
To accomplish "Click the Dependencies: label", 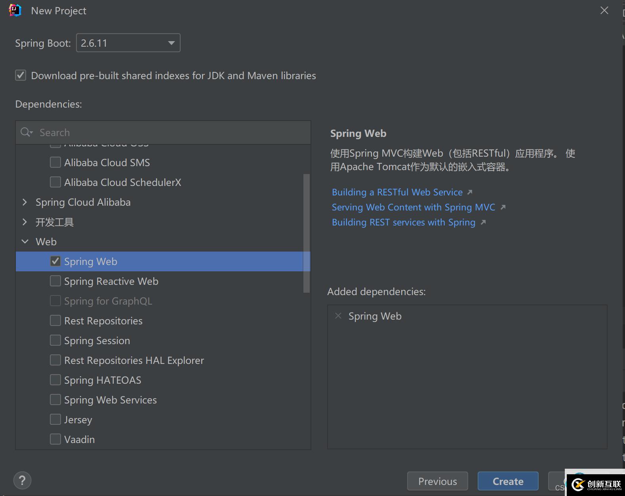I will pyautogui.click(x=48, y=104).
